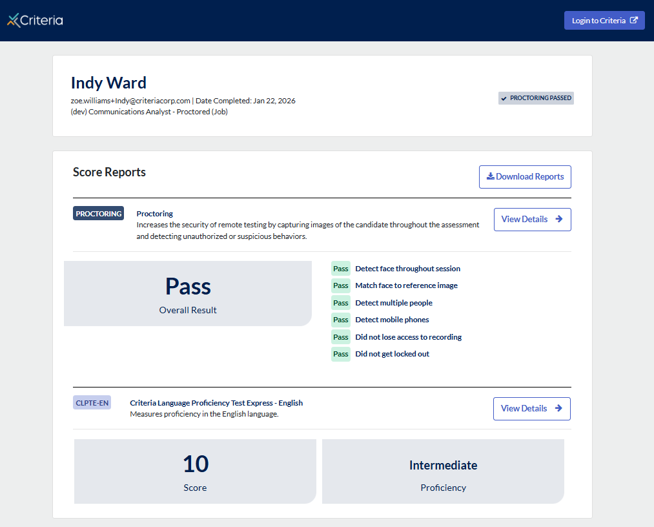Click Pass badge for Detect face throughout session

tap(341, 269)
